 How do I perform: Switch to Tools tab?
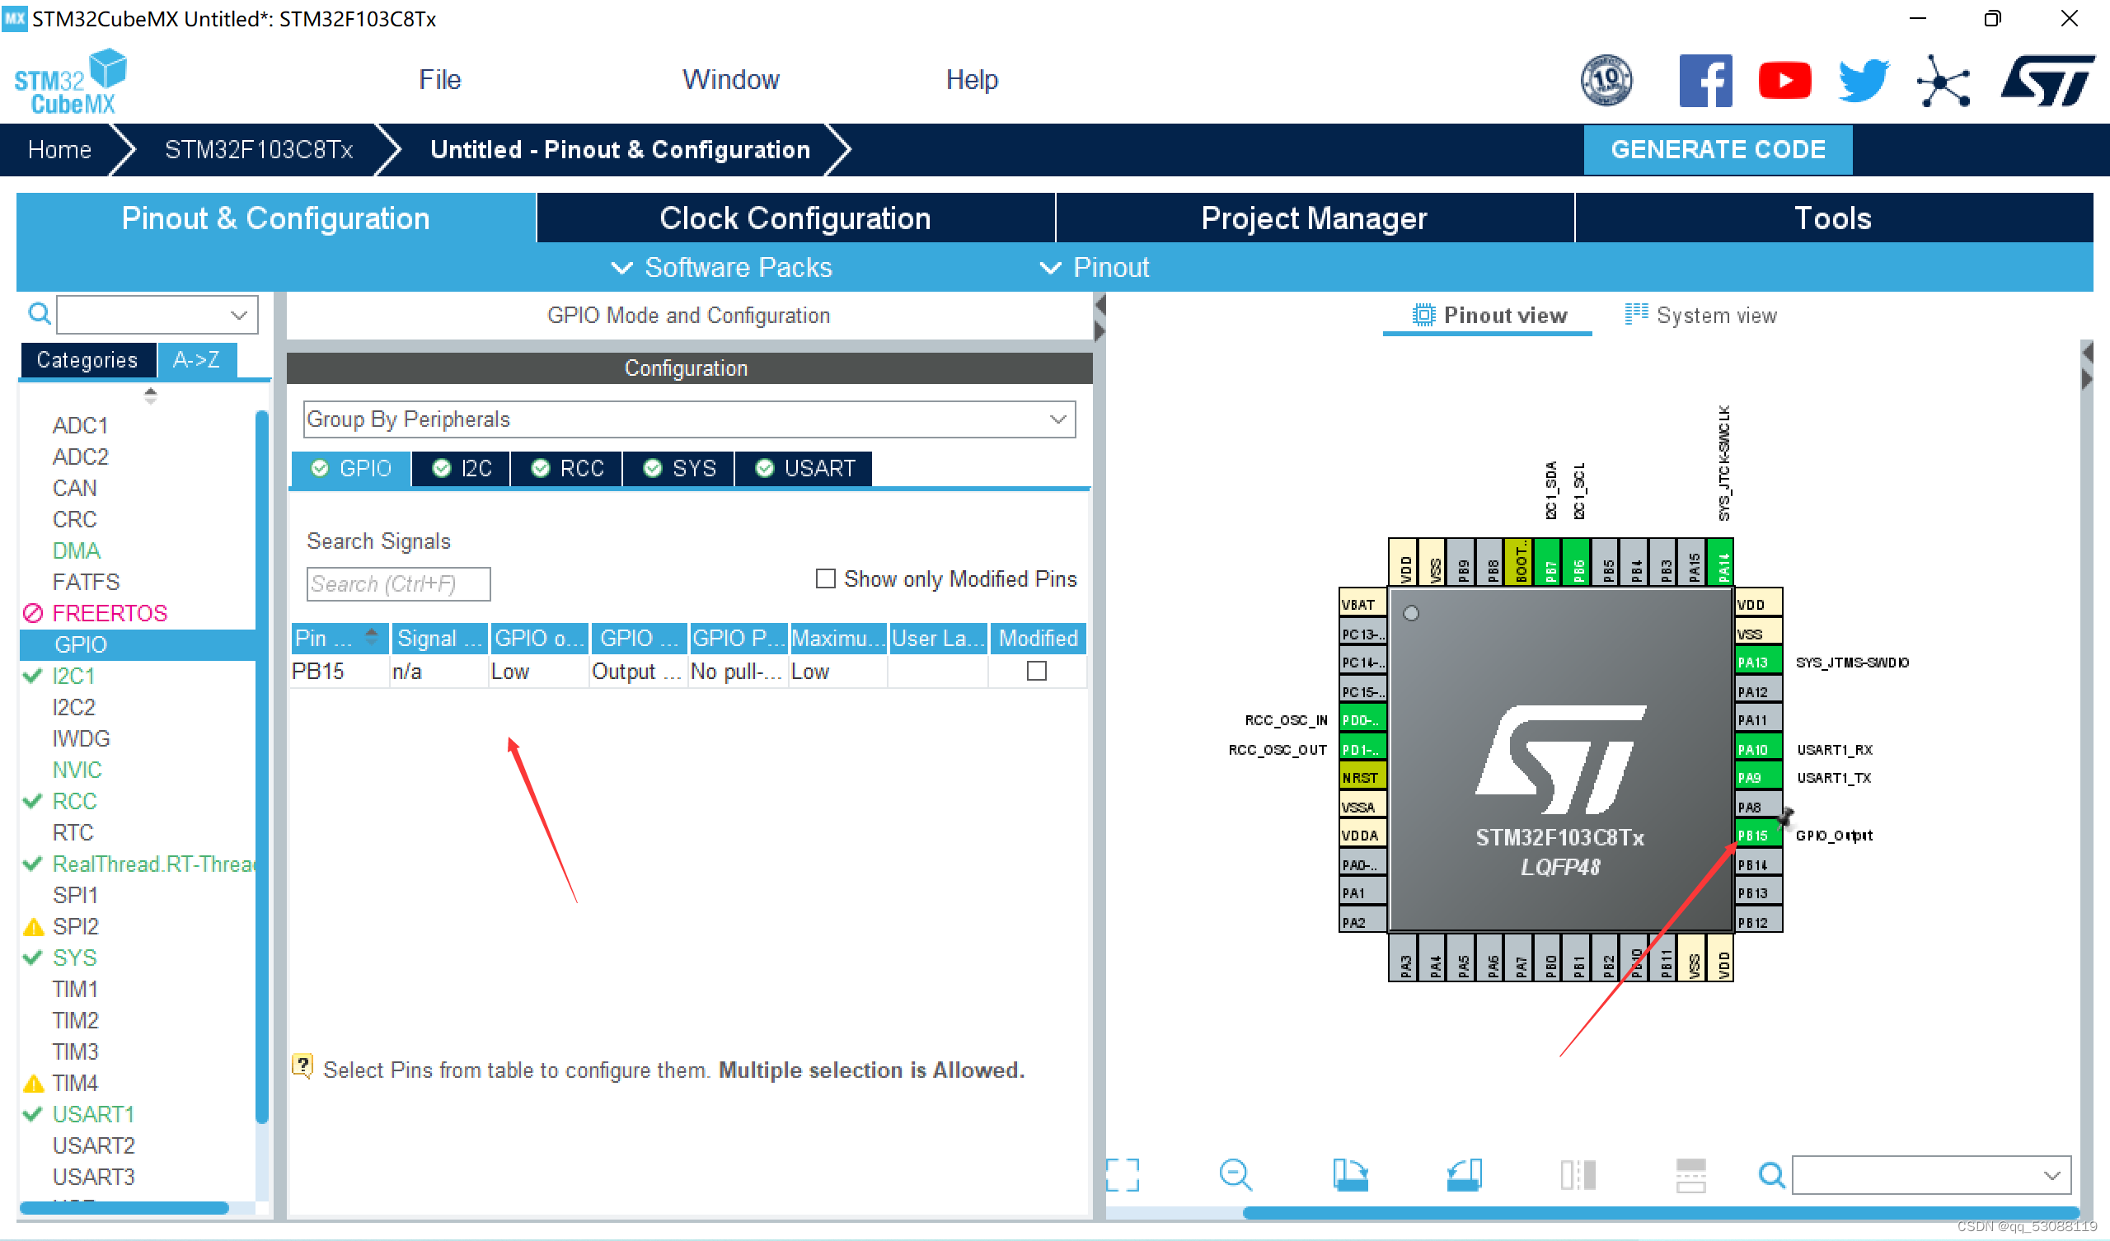(1834, 218)
